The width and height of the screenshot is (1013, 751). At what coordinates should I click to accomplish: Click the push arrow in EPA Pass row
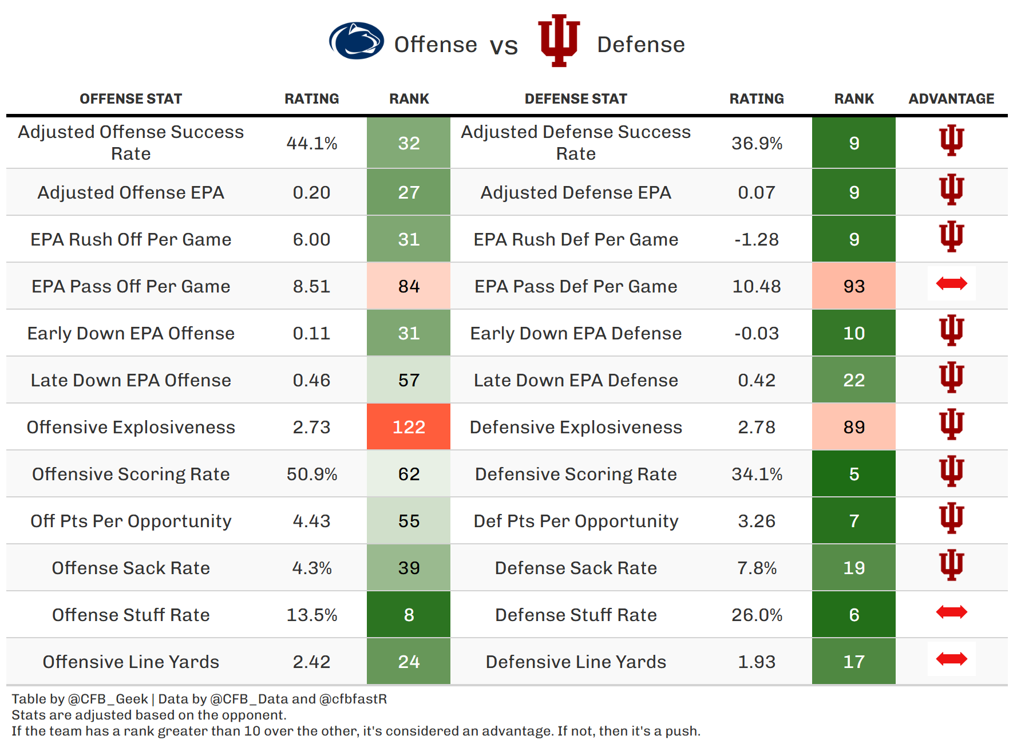point(951,283)
